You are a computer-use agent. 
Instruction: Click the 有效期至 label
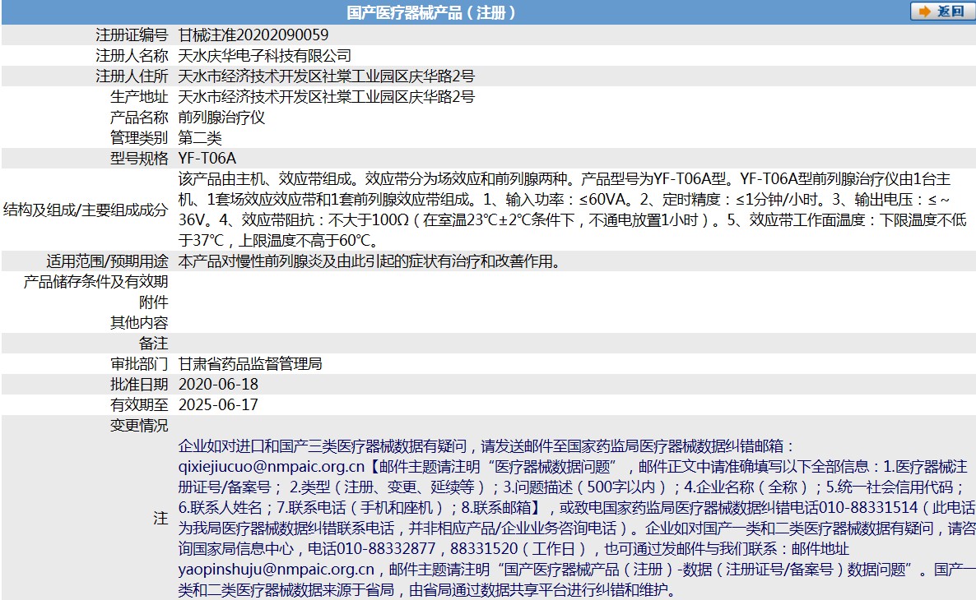tap(139, 404)
